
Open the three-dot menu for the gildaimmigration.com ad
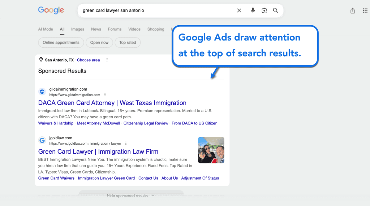point(105,95)
